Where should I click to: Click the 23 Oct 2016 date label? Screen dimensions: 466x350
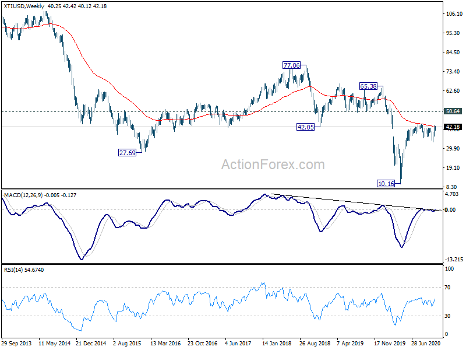[203, 344]
